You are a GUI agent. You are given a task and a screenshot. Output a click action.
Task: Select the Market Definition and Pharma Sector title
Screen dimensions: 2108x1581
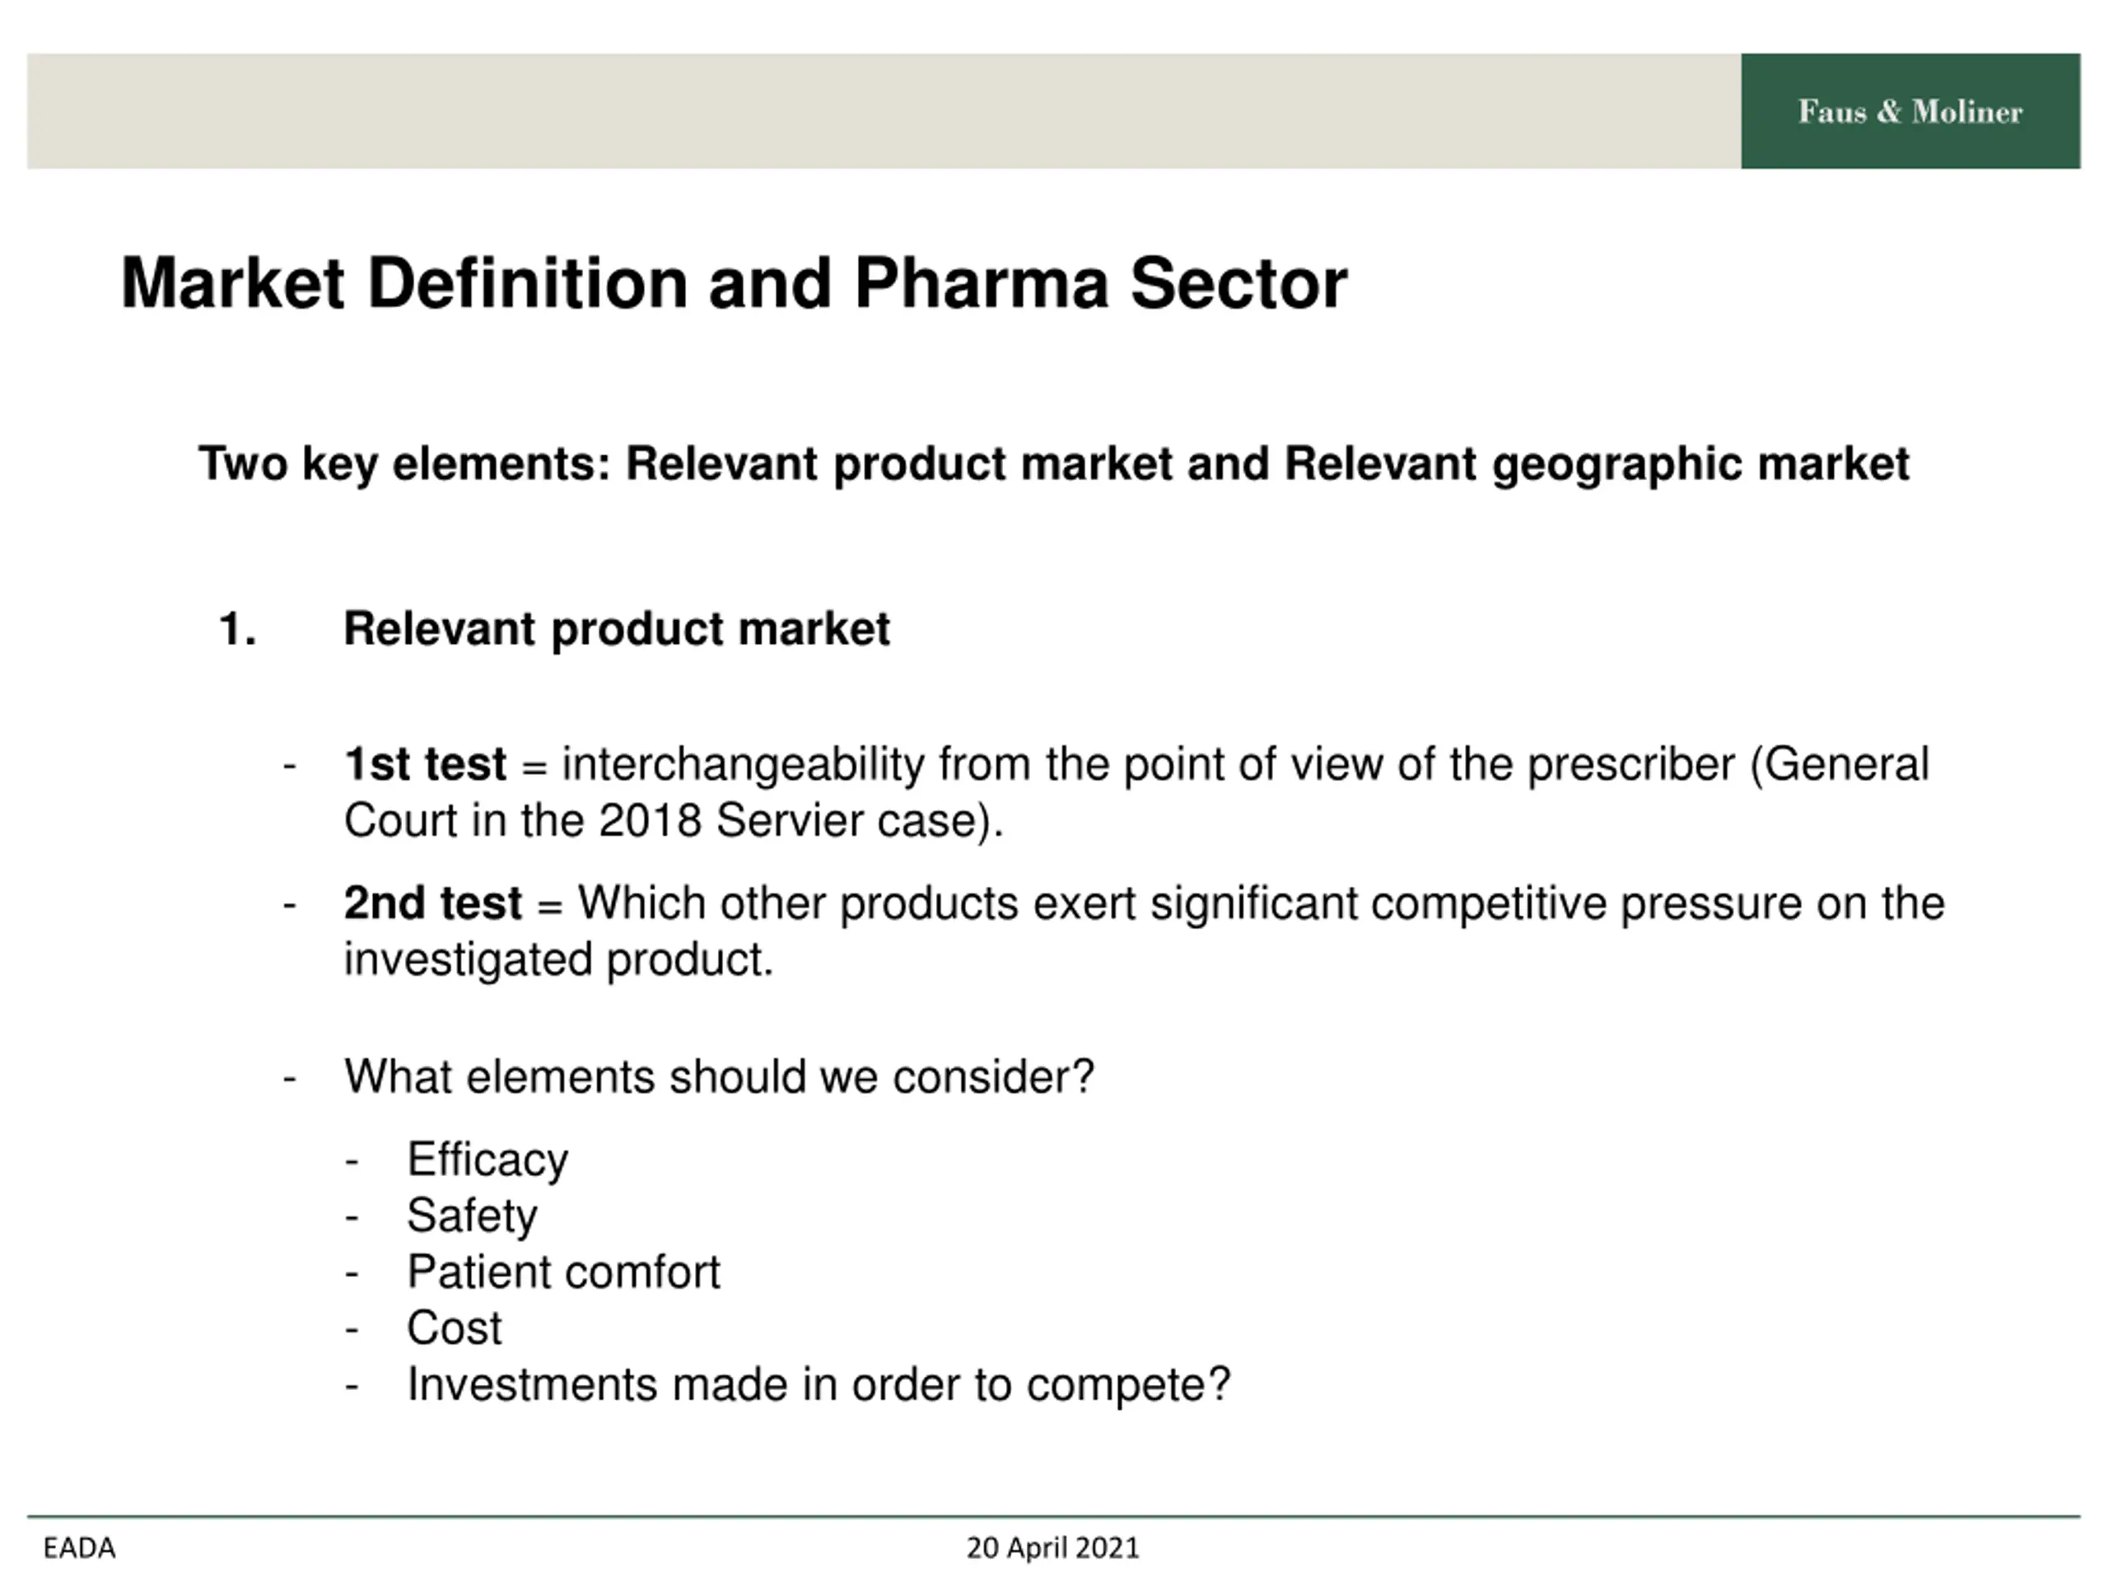click(x=734, y=284)
